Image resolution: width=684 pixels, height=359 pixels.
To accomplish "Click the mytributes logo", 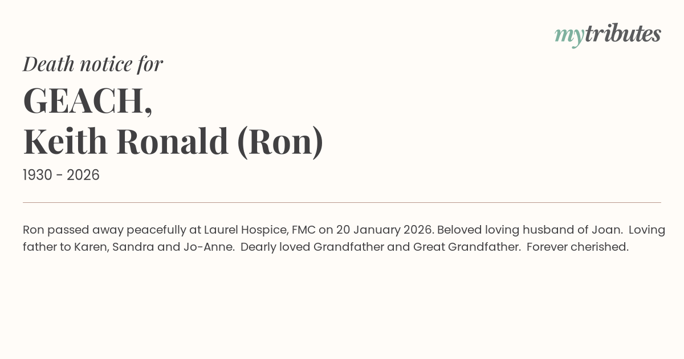I will [608, 34].
